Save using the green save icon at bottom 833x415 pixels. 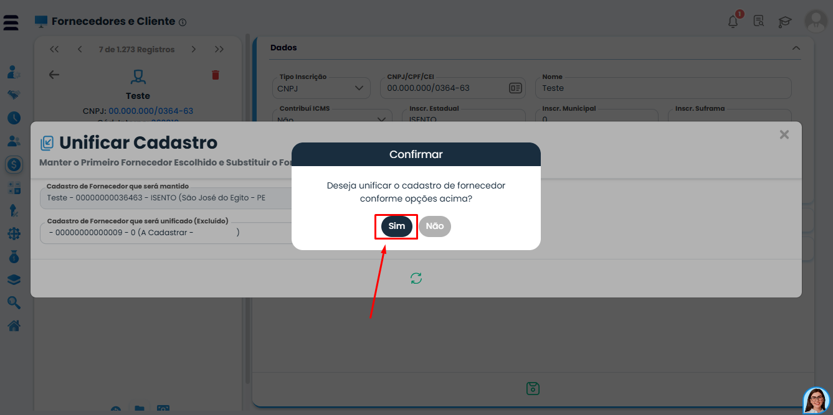click(533, 388)
